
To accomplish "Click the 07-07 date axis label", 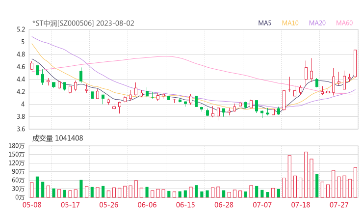I will (262, 205).
